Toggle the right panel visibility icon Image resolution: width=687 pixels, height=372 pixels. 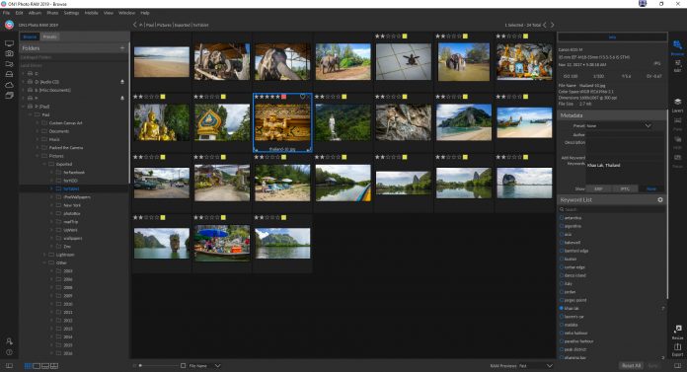pyautogui.click(x=677, y=366)
